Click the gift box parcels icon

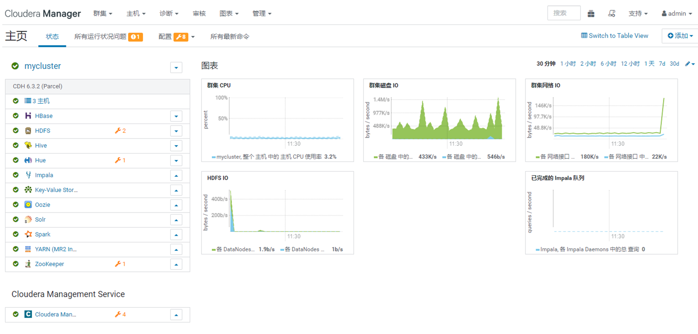(x=591, y=14)
